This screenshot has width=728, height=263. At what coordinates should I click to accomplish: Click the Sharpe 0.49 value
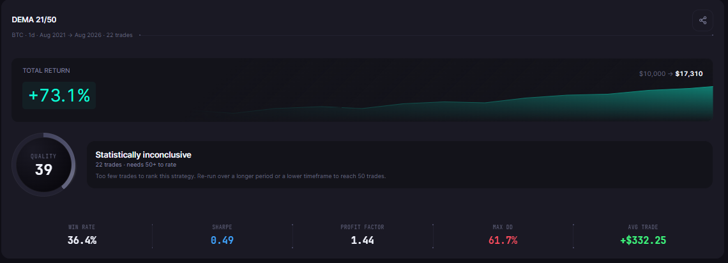pyautogui.click(x=222, y=240)
